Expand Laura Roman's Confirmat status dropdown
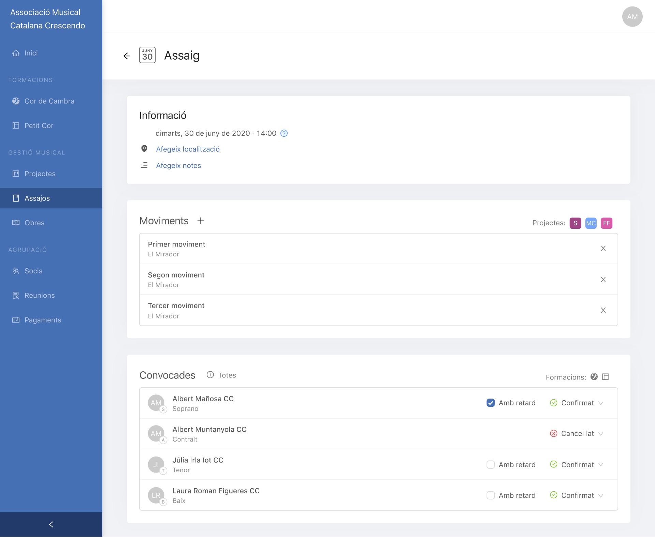This screenshot has width=655, height=537. pyautogui.click(x=600, y=495)
